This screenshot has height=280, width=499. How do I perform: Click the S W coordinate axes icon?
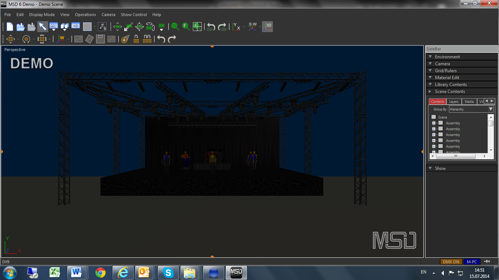tap(252, 27)
